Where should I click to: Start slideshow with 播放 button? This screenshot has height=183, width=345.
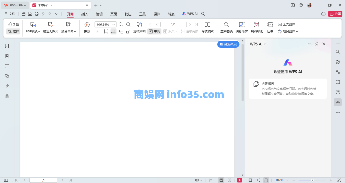87,28
